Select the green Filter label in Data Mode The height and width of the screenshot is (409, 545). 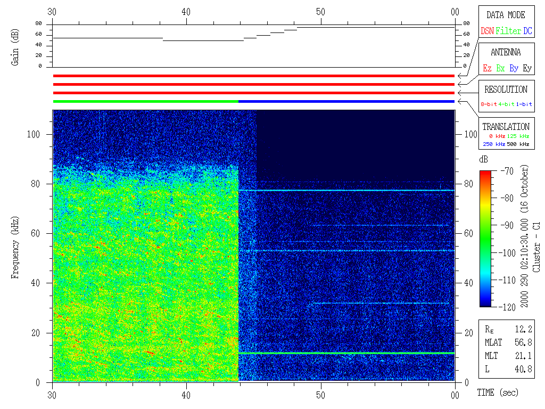click(508, 31)
